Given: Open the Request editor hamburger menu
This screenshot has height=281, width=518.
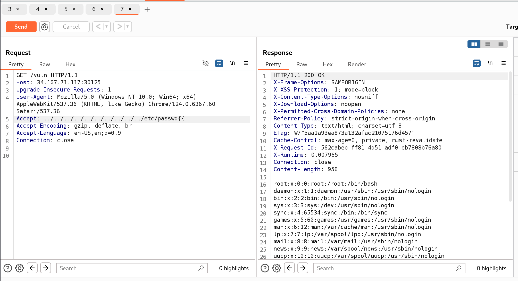Looking at the screenshot, I should pyautogui.click(x=246, y=63).
